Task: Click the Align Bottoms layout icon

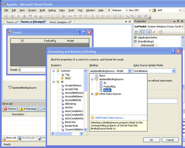Action: coord(41,16)
